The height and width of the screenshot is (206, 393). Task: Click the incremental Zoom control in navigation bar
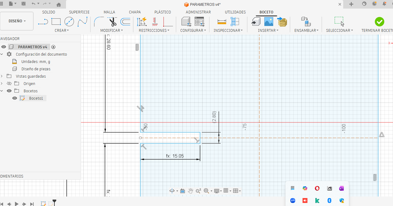[198, 190]
